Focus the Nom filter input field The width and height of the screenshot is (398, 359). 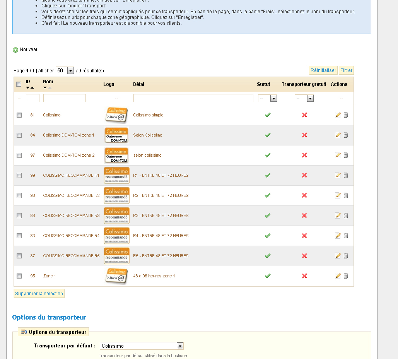[65, 98]
